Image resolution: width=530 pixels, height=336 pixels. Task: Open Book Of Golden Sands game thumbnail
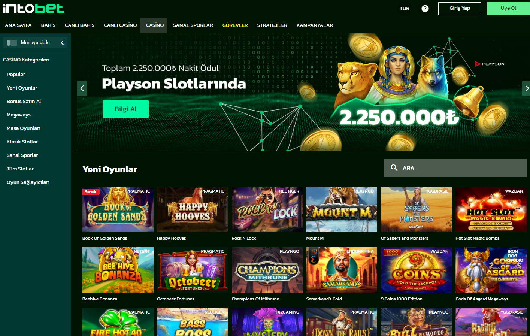tap(118, 210)
